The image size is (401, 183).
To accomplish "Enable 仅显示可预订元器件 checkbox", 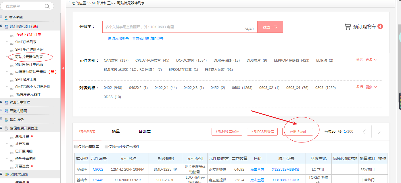I will (106, 146).
